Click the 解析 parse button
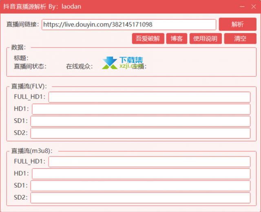 (237, 24)
